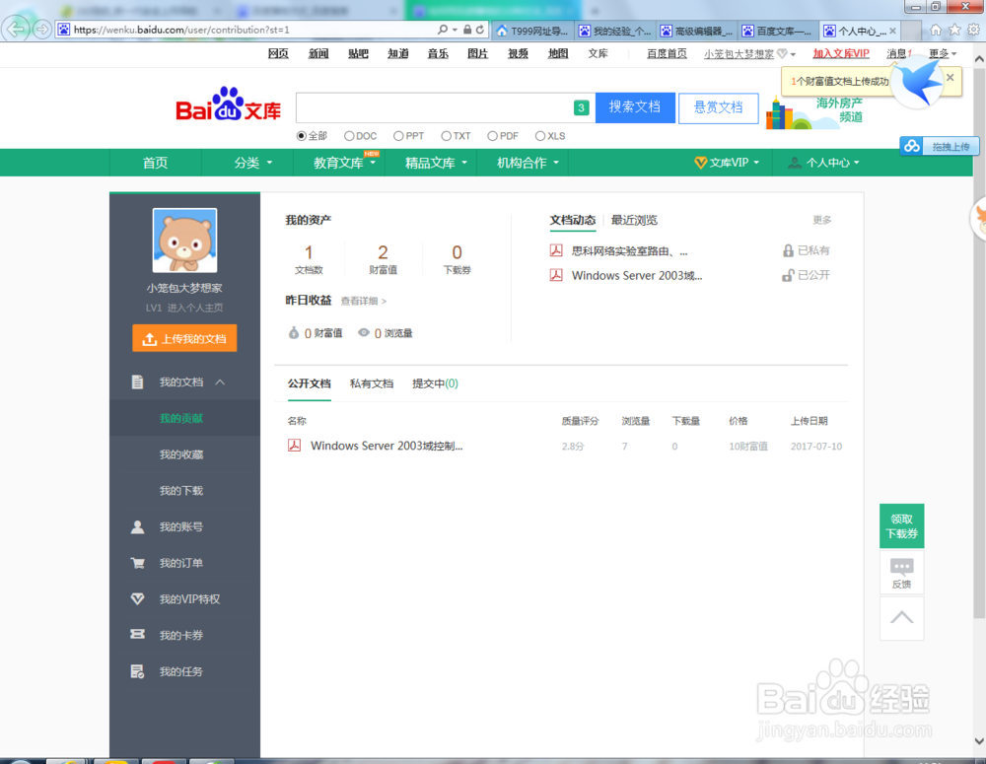The image size is (986, 764).
Task: Click the 我的账号 person icon
Action: point(137,527)
